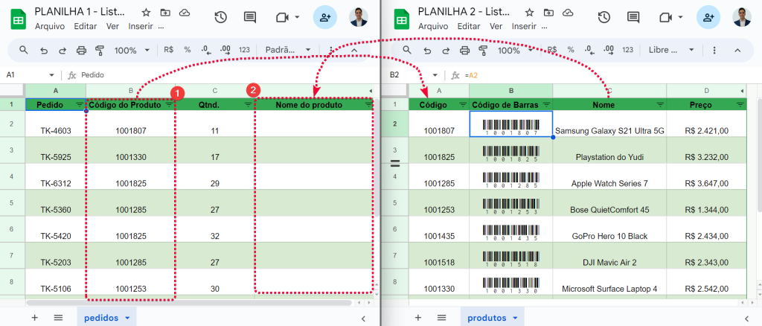The image size is (762, 326).
Task: Open version history in PLANILHA 2
Action: (604, 17)
